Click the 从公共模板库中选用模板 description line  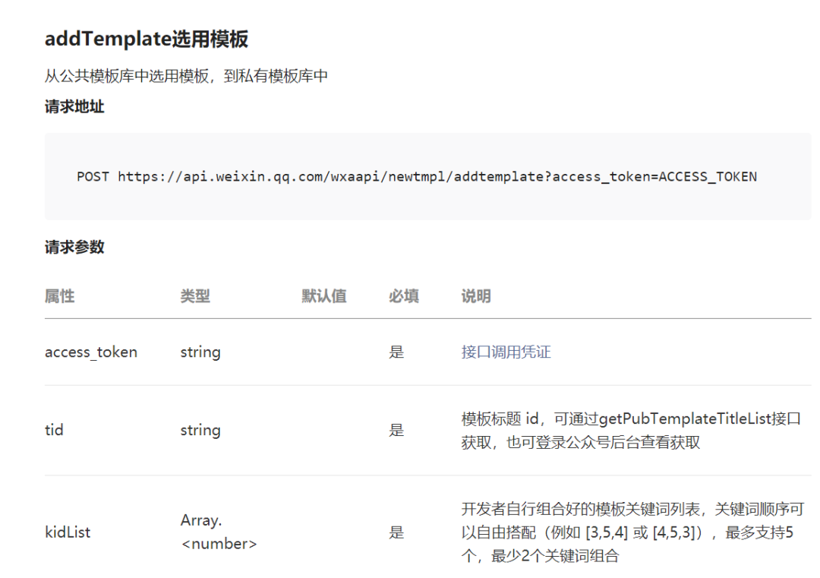tap(186, 77)
